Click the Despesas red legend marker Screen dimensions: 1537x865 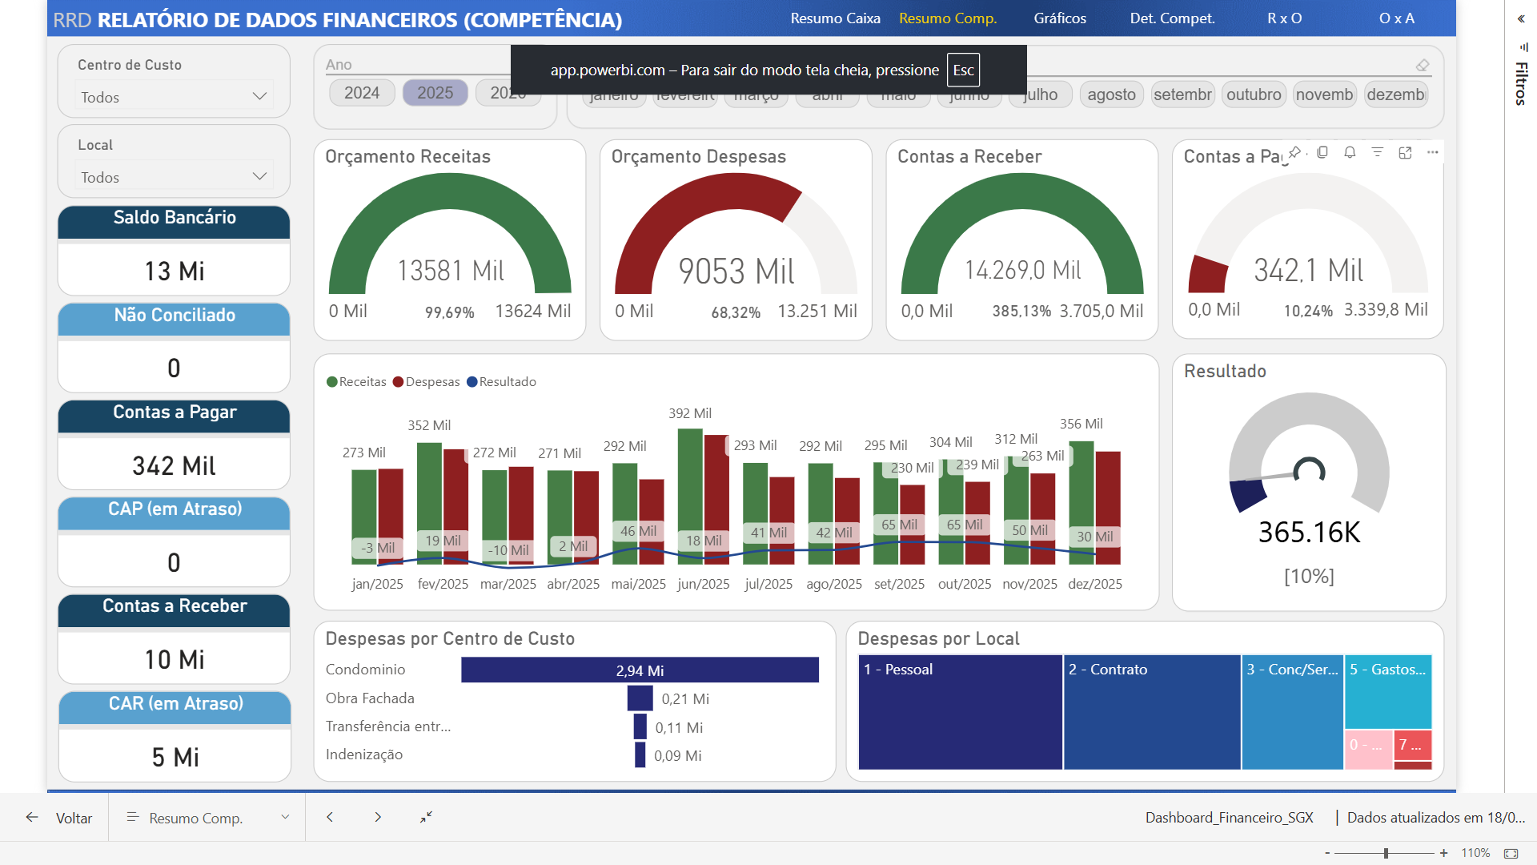pyautogui.click(x=398, y=382)
